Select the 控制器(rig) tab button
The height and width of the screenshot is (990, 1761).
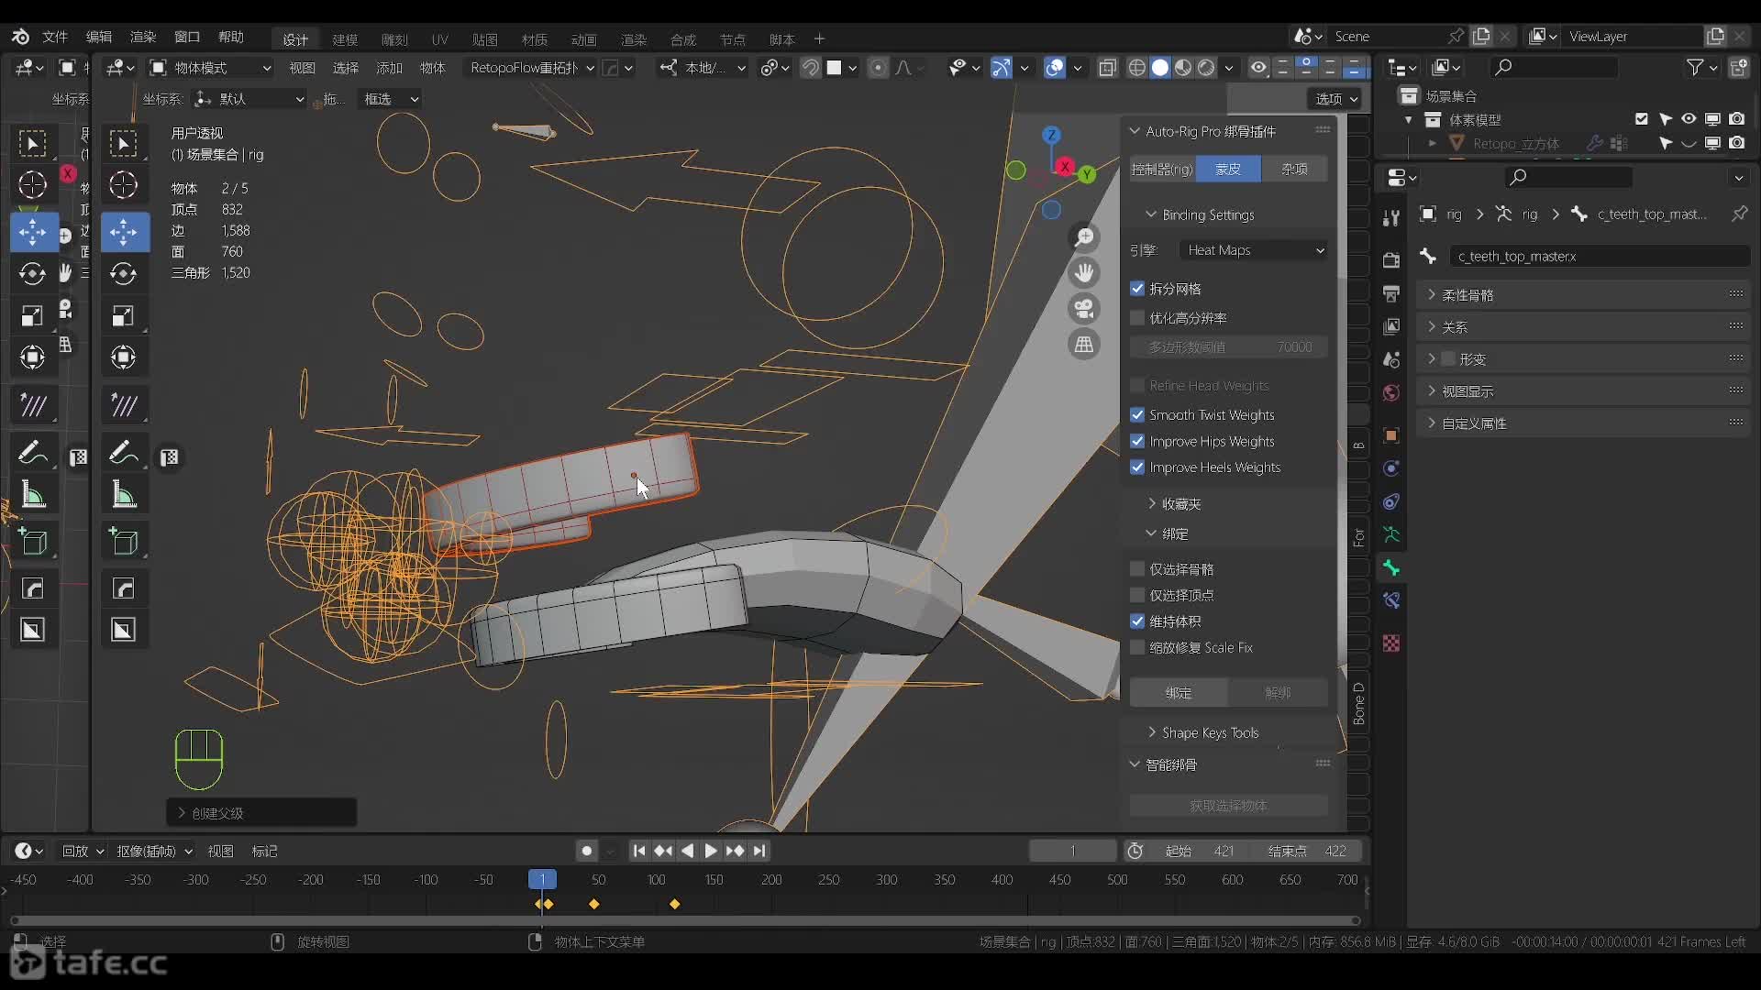[1162, 169]
